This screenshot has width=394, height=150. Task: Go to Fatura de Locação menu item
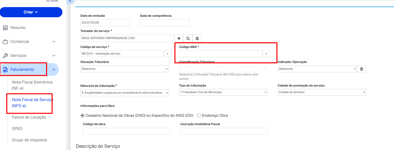pos(29,117)
